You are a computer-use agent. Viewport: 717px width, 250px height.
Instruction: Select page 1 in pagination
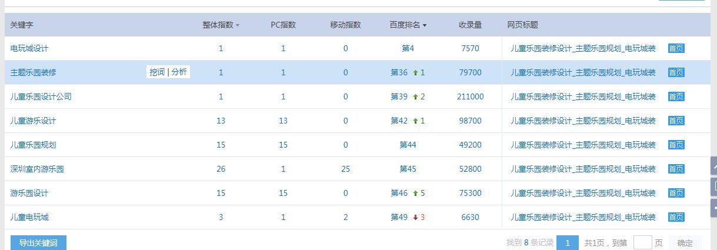[568, 242]
